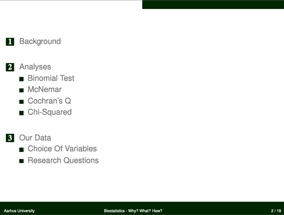The width and height of the screenshot is (284, 215).
Task: Open the McNemar subsection
Action: pyautogui.click(x=45, y=89)
